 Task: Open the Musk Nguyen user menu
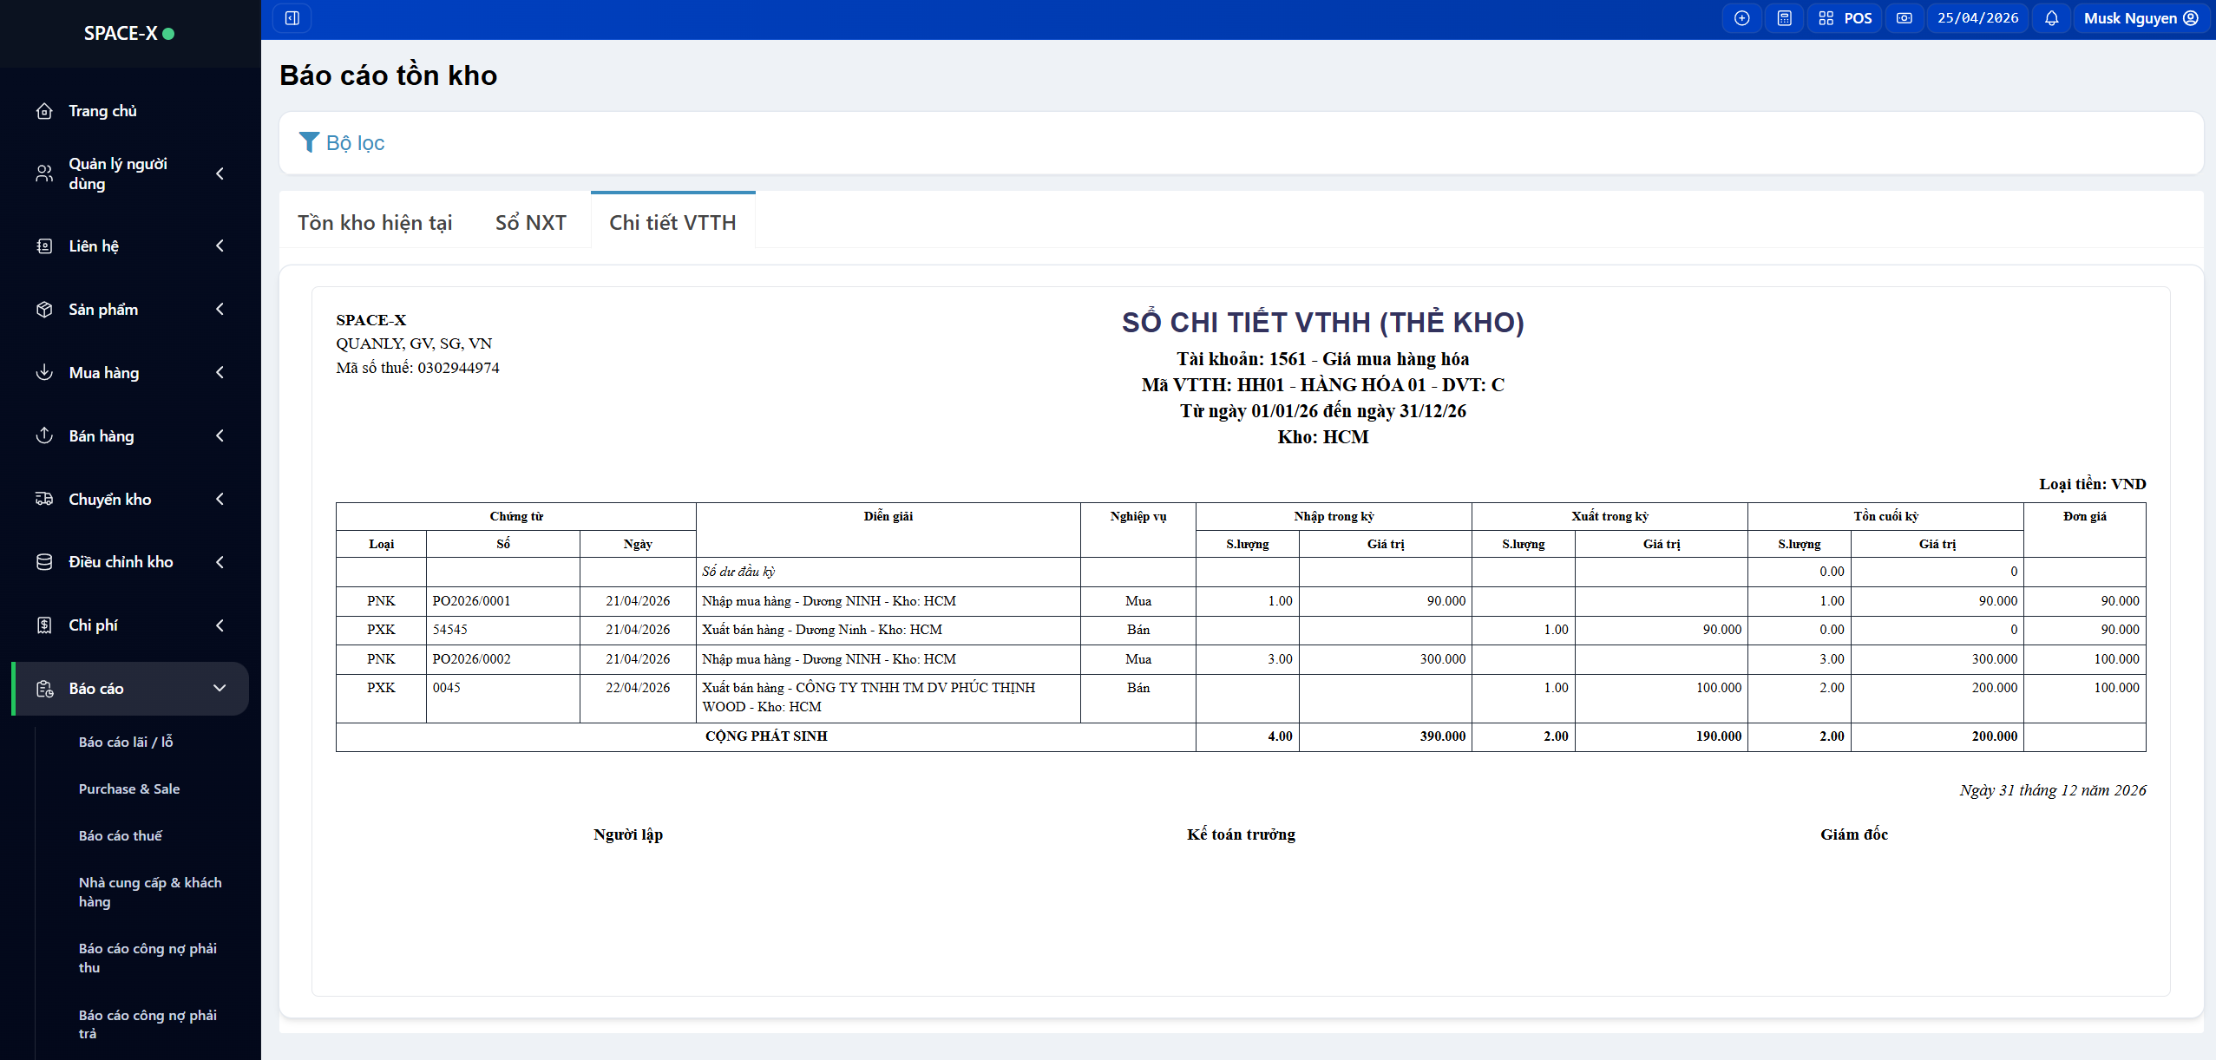2140,18
